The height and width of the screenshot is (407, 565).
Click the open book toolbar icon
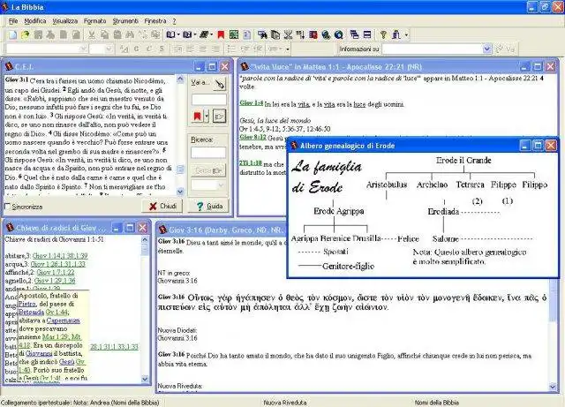pyautogui.click(x=170, y=34)
